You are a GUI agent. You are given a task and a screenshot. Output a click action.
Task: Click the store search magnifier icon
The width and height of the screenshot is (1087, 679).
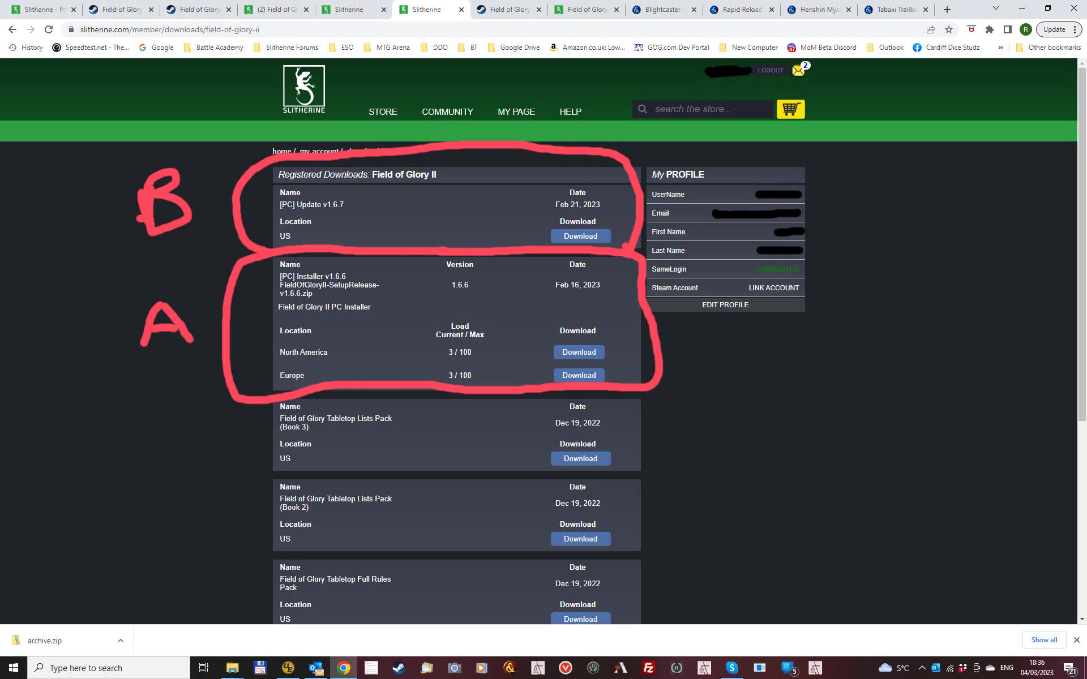[x=643, y=109]
